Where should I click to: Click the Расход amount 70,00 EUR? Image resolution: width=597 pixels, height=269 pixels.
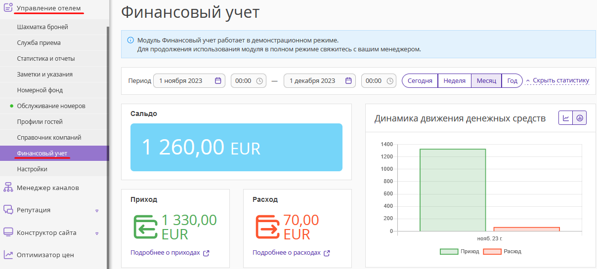301,227
